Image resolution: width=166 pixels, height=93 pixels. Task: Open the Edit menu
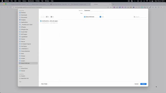[x=15, y=1]
